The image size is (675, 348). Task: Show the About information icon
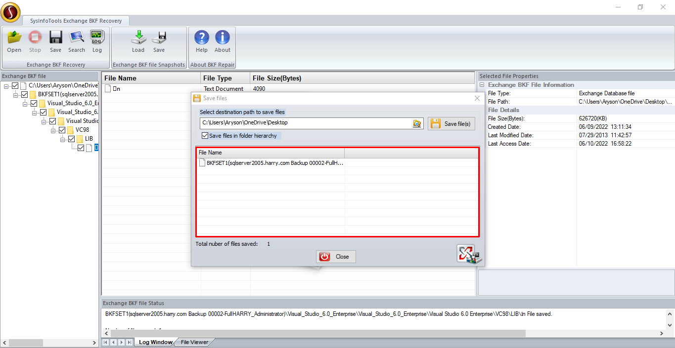(223, 38)
